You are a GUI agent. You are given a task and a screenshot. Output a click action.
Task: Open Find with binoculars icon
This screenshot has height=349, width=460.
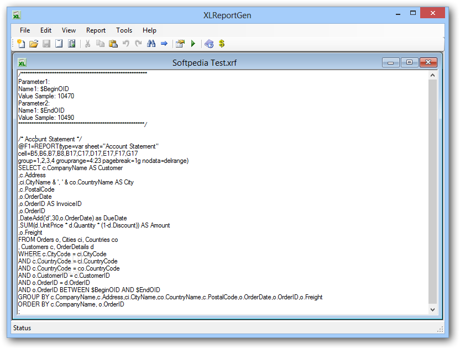(151, 44)
